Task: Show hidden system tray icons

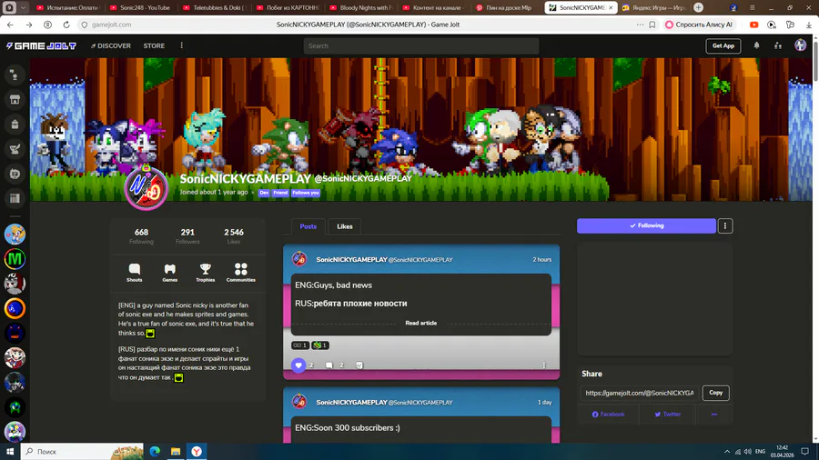Action: pos(726,452)
